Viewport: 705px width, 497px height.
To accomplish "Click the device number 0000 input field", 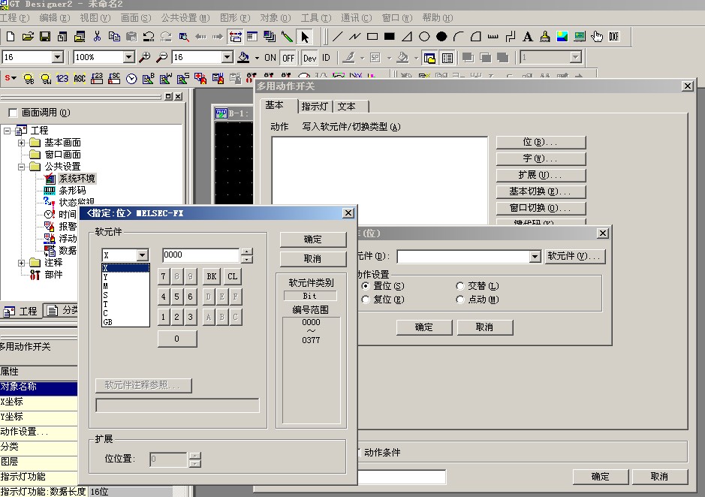I will [x=200, y=255].
